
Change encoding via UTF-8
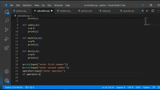pyautogui.click(x=130, y=87)
